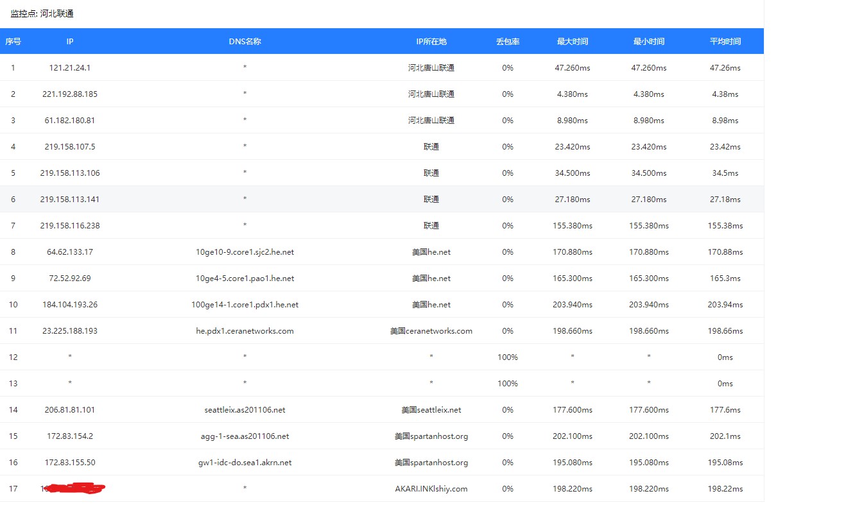Click the 最小时间 column header
This screenshot has height=514, width=846.
pyautogui.click(x=649, y=41)
